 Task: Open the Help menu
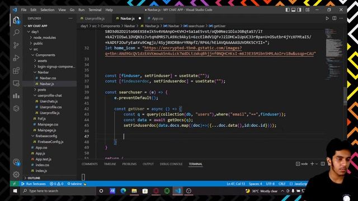click(109, 10)
